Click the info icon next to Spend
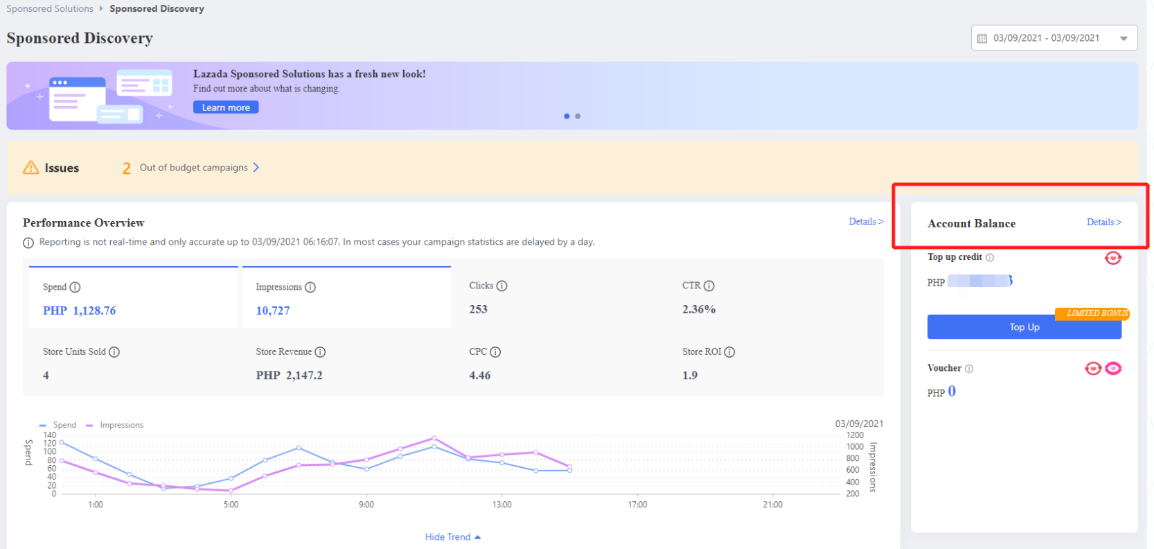 point(76,287)
